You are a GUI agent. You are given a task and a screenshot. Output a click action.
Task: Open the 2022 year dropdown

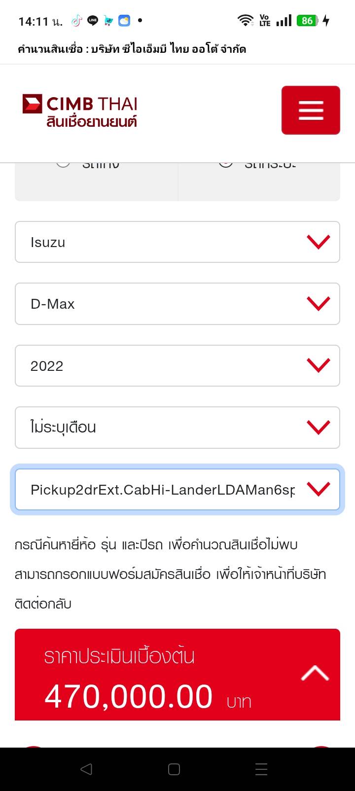point(177,366)
